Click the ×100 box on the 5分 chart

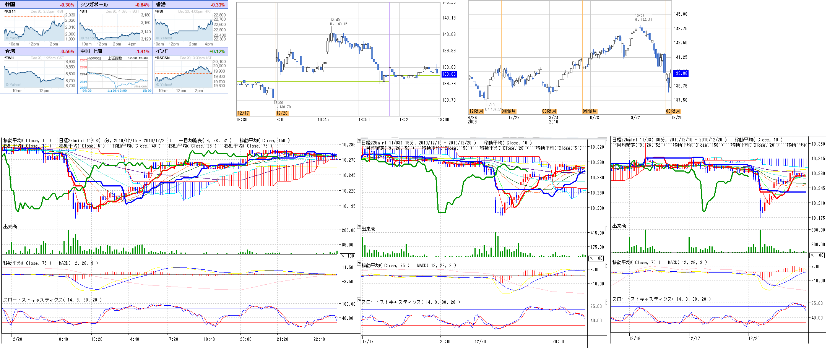pyautogui.click(x=348, y=256)
